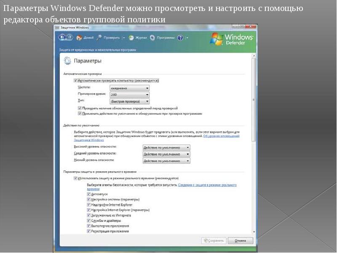Click the Защита от вредоносных программ subtitle
The width and height of the screenshot is (337, 253).
click(98, 50)
